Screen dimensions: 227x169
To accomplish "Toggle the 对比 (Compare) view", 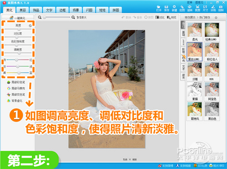I will (x=160, y=18).
